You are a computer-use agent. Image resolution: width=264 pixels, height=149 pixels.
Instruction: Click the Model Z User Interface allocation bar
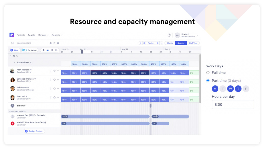coord(105,124)
